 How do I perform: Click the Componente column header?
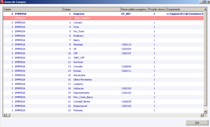pyautogui.click(x=185, y=9)
